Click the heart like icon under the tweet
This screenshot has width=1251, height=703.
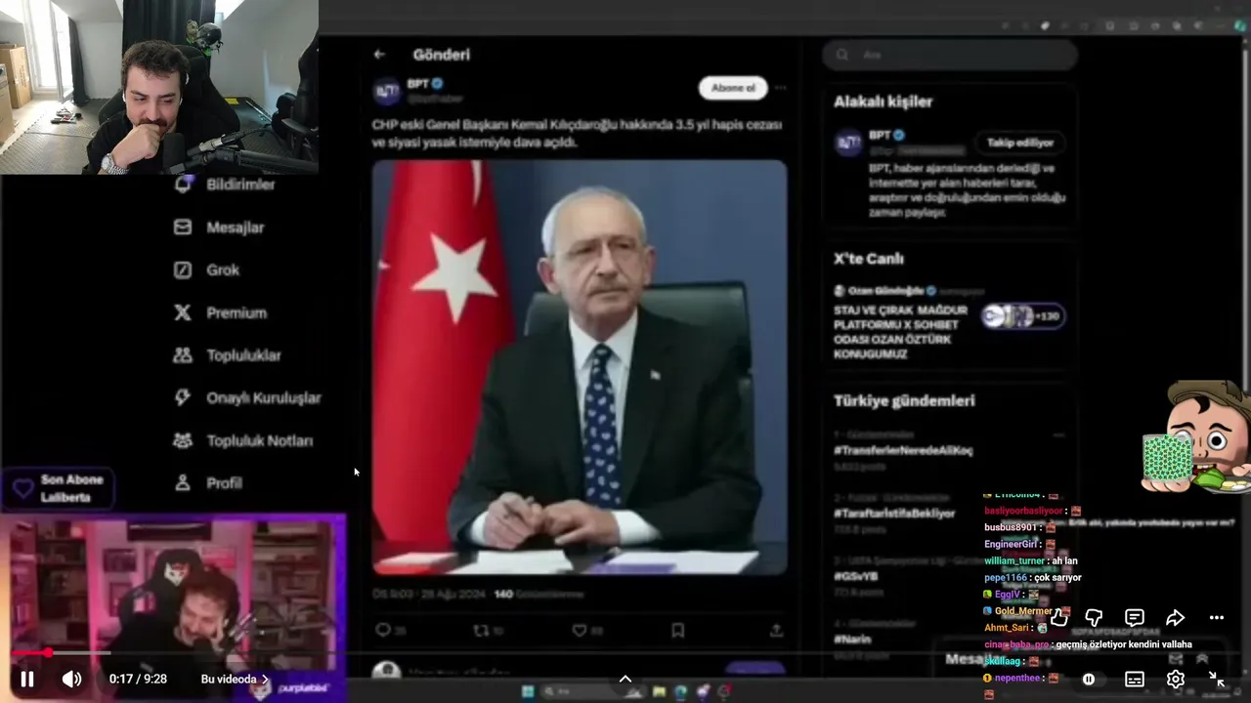[580, 631]
